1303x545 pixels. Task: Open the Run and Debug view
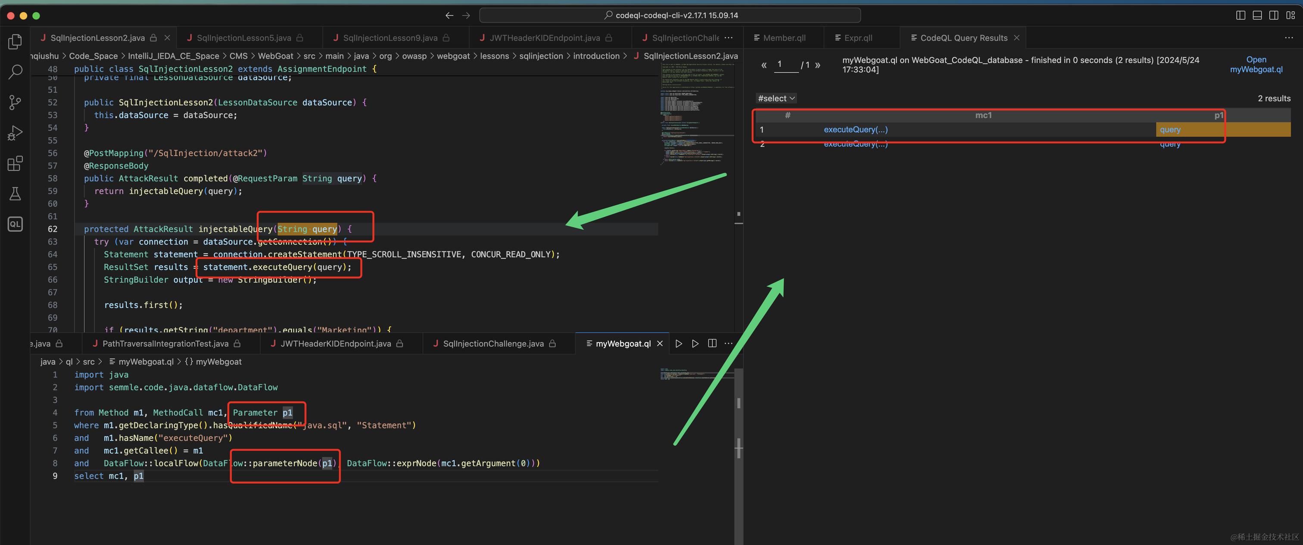(x=15, y=133)
